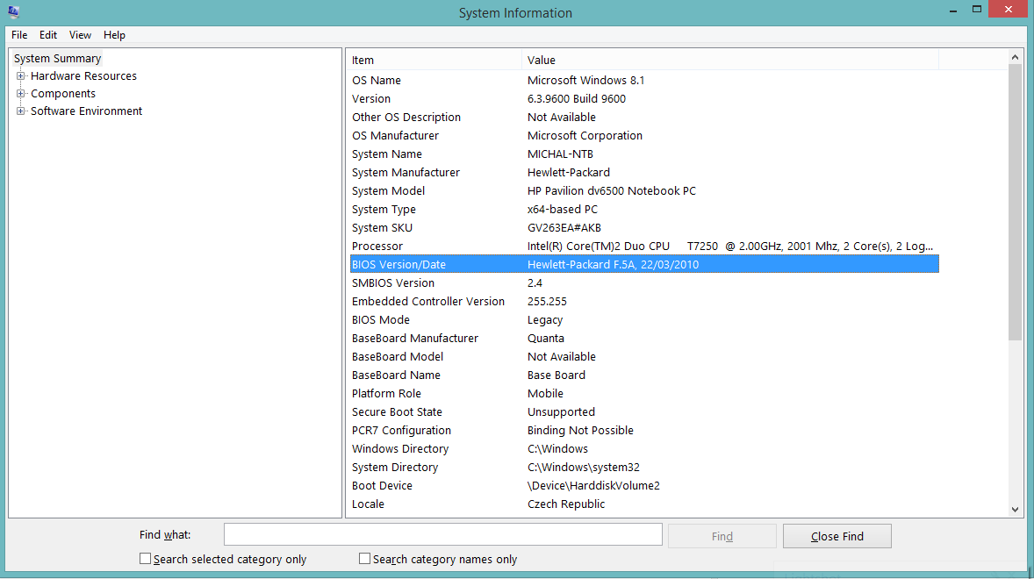Select the Version row
1034x579 pixels.
tap(644, 99)
